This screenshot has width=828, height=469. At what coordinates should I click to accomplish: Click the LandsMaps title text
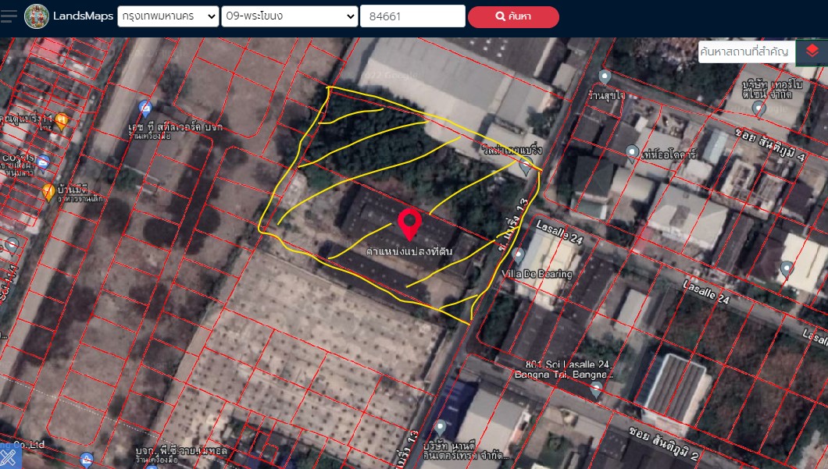click(83, 16)
